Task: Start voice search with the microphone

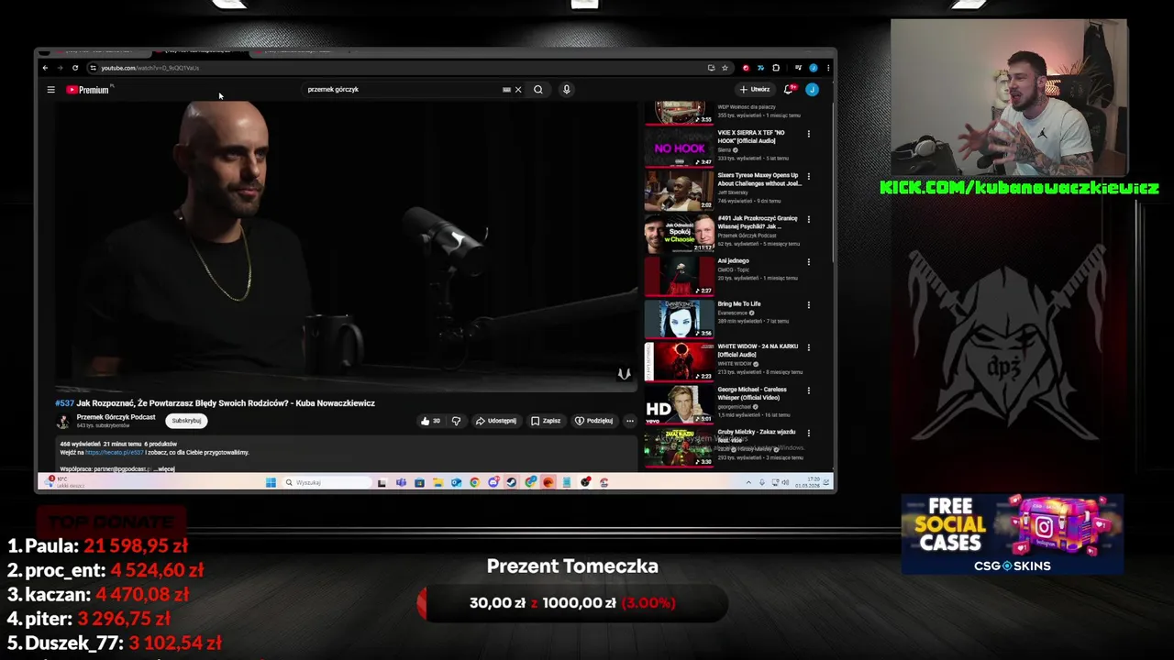Action: pos(567,90)
